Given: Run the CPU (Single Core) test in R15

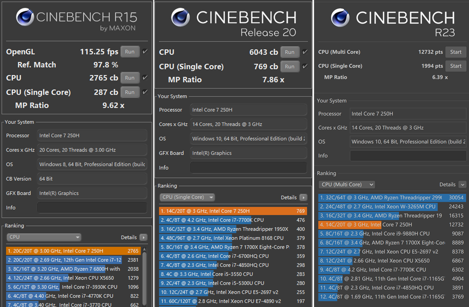Looking at the screenshot, I should [x=130, y=92].
